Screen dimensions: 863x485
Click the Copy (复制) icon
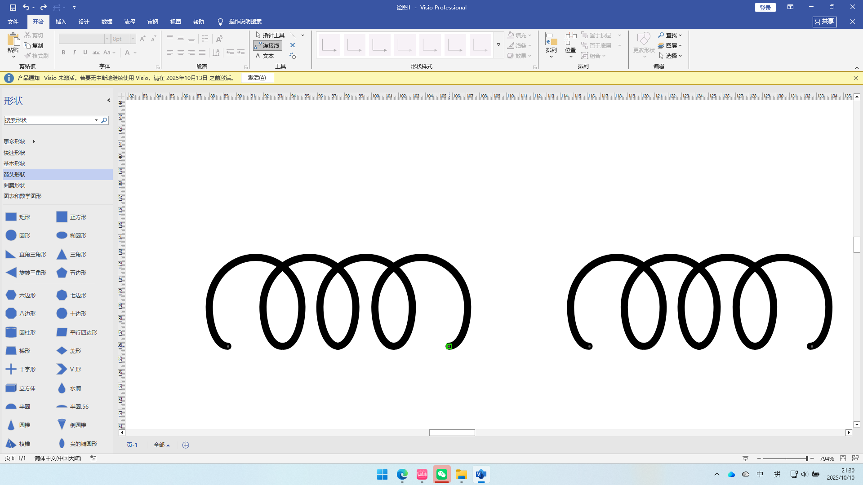pyautogui.click(x=28, y=45)
